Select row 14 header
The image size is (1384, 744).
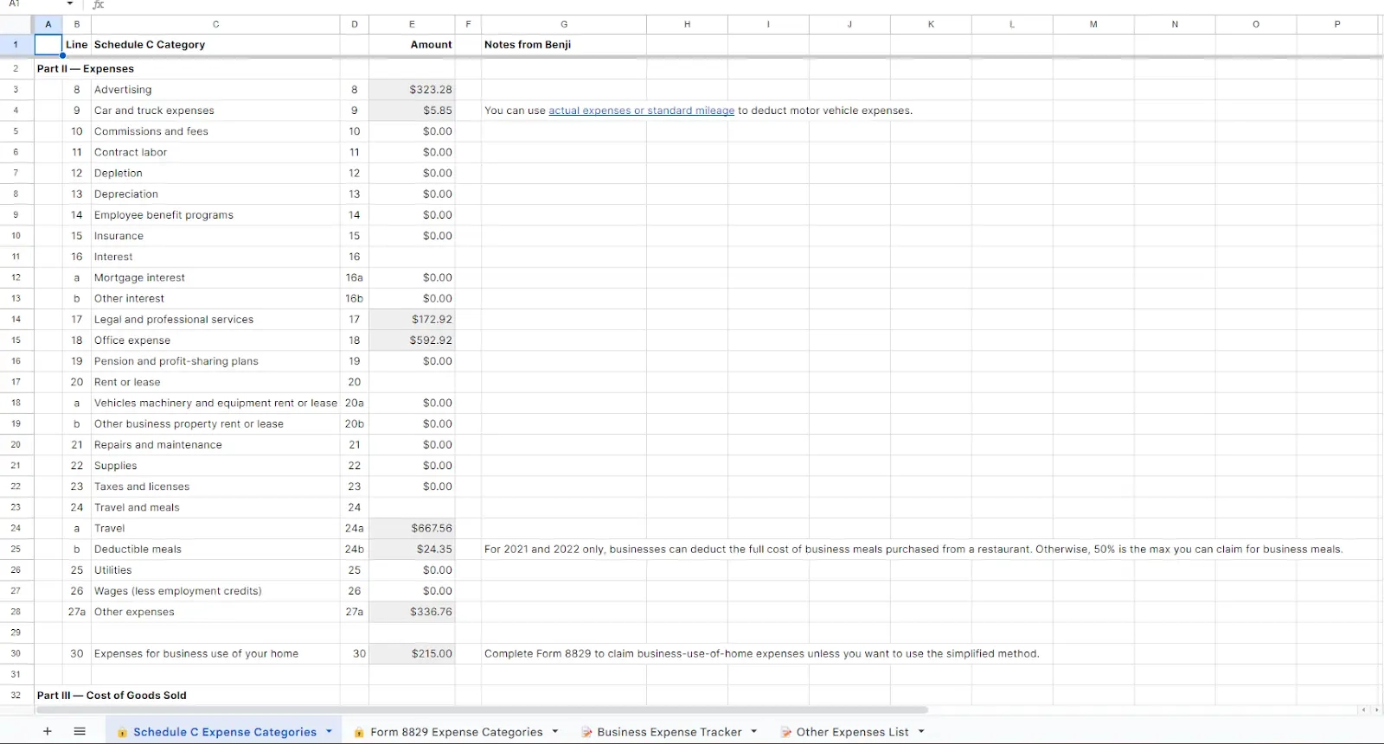tap(16, 319)
